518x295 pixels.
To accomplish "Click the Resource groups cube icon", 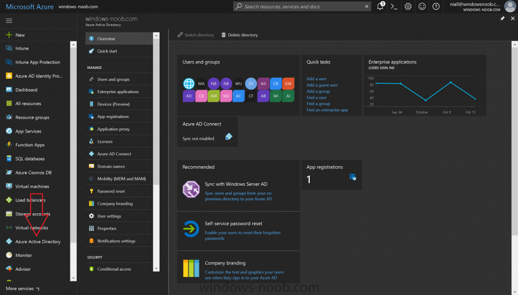I will point(9,117).
